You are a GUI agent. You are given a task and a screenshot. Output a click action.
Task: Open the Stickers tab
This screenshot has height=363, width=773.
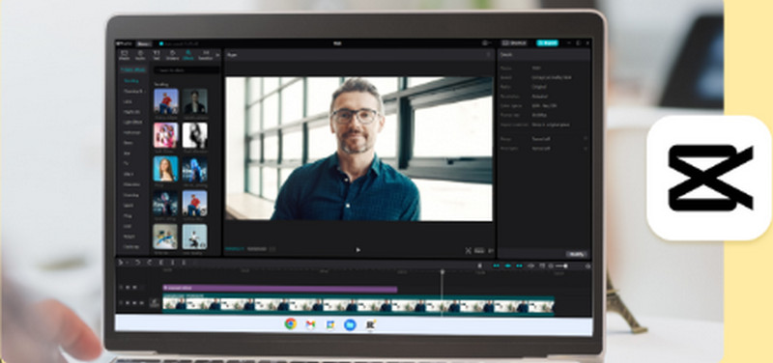point(173,55)
